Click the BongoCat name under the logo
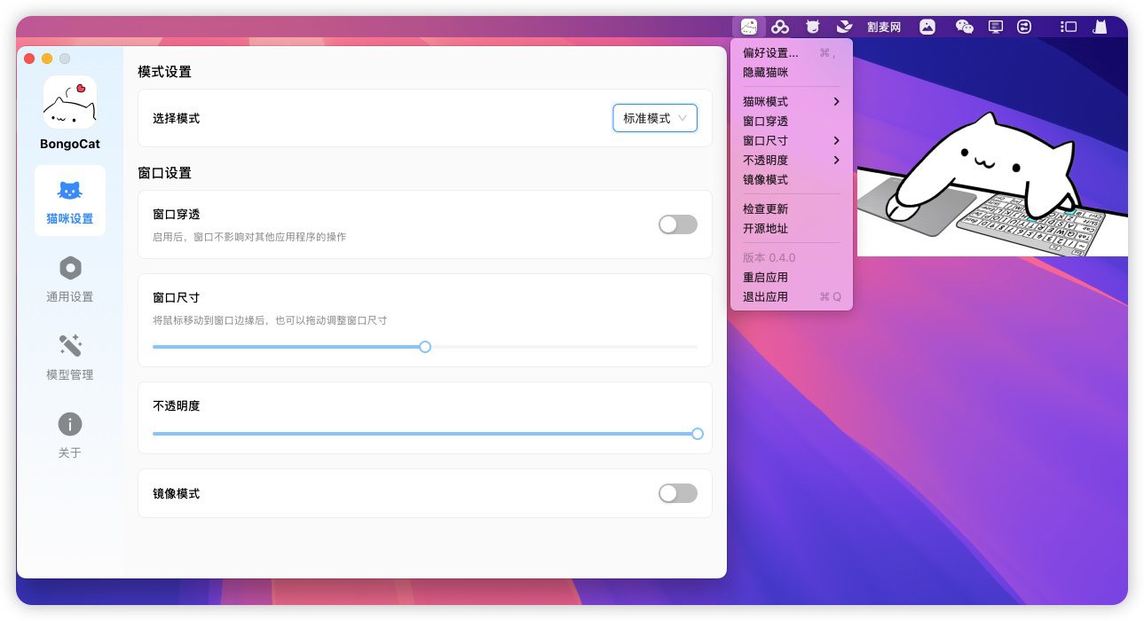This screenshot has width=1144, height=621. (x=70, y=144)
